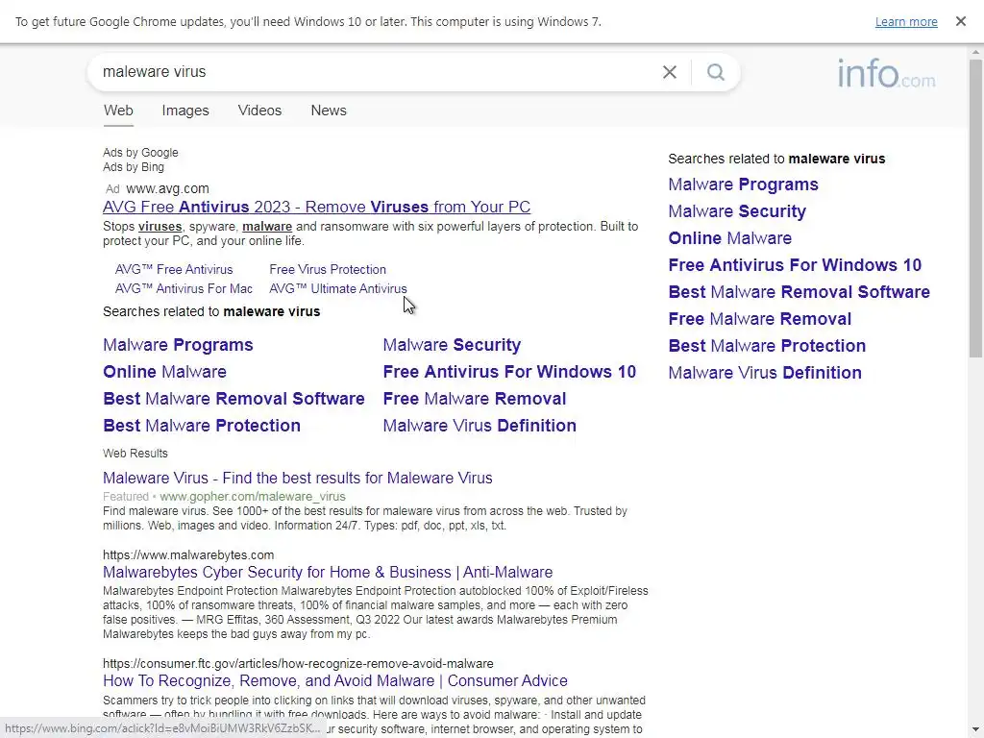The width and height of the screenshot is (984, 738).
Task: Click Free Antivirus For Windows 10 center link
Action: pyautogui.click(x=509, y=372)
